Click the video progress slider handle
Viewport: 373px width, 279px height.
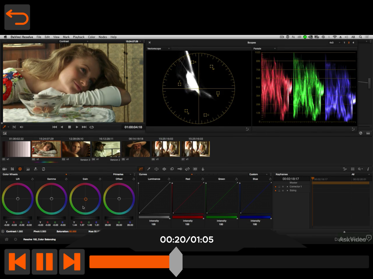pos(176,262)
